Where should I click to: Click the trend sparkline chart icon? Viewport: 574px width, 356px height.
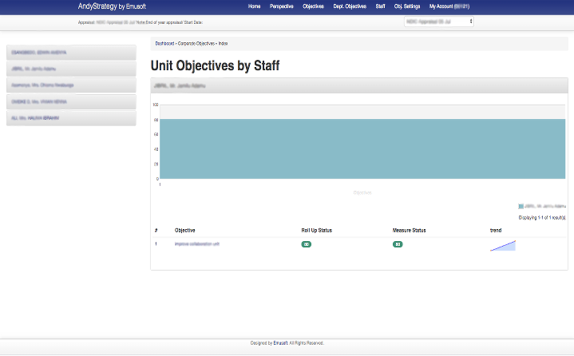pyautogui.click(x=503, y=246)
